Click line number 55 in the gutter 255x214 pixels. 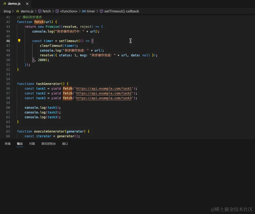[8, 84]
